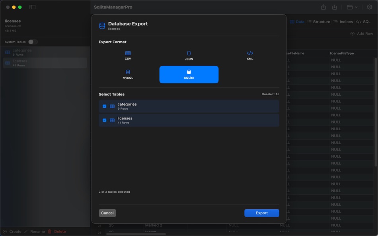Cancel the Database Export dialog
378x236 pixels.
(107, 213)
